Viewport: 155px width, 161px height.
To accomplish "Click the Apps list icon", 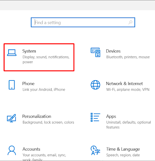I will click(95, 117).
